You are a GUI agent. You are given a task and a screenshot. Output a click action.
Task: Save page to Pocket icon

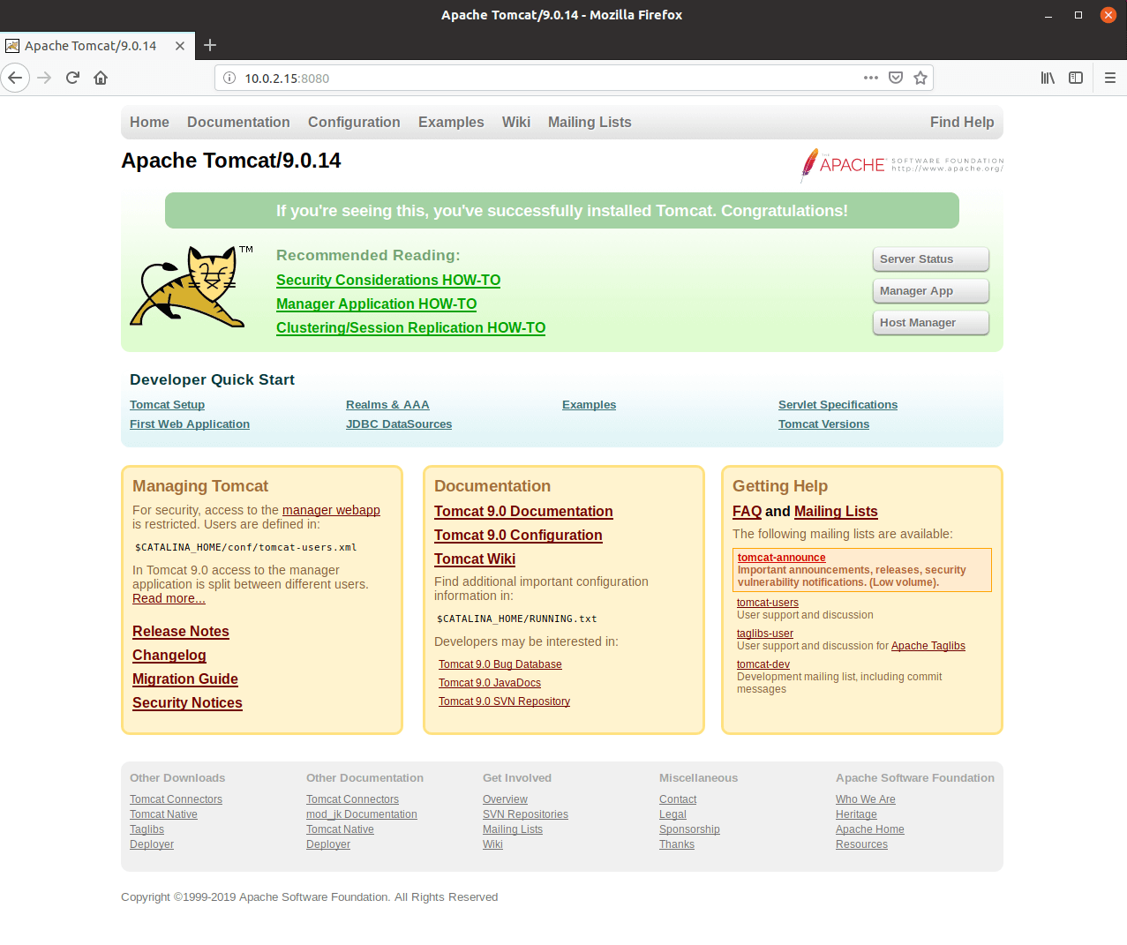click(x=896, y=78)
